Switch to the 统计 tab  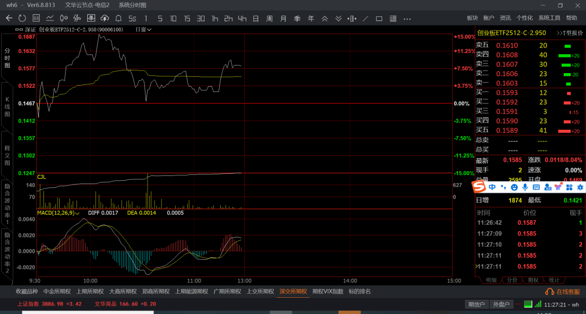point(554,280)
